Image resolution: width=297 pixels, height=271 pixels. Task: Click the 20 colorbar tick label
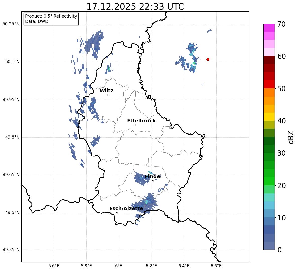pyautogui.click(x=281, y=186)
